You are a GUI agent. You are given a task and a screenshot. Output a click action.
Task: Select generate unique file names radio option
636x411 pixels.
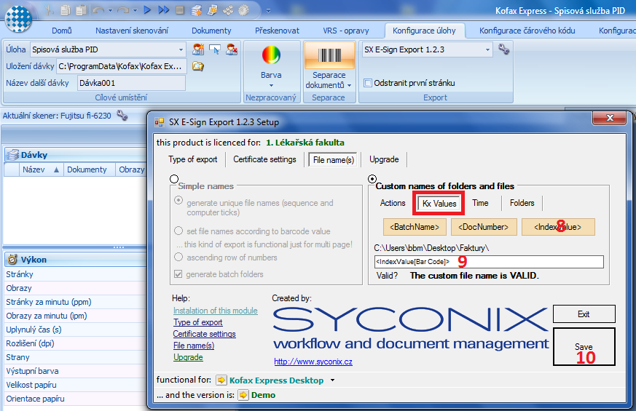178,201
